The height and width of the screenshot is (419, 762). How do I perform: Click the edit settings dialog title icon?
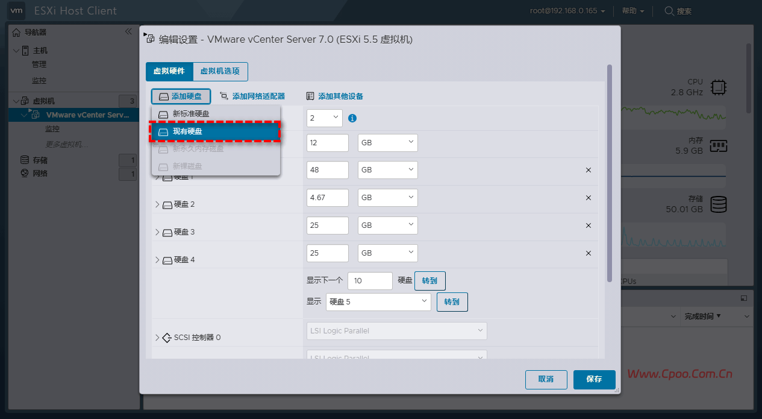click(151, 39)
